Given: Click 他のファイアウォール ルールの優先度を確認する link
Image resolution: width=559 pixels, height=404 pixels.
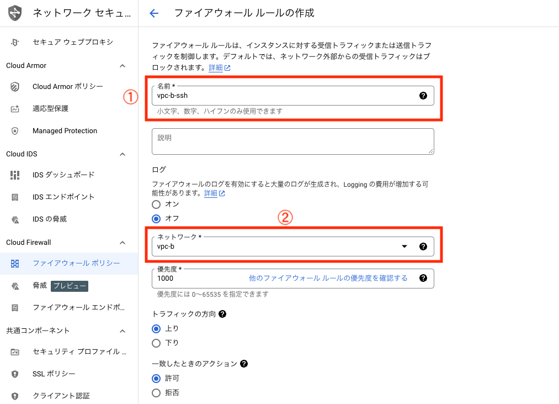Looking at the screenshot, I should 328,278.
